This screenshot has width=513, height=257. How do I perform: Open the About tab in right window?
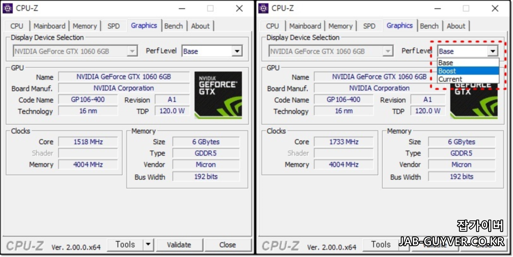[456, 26]
